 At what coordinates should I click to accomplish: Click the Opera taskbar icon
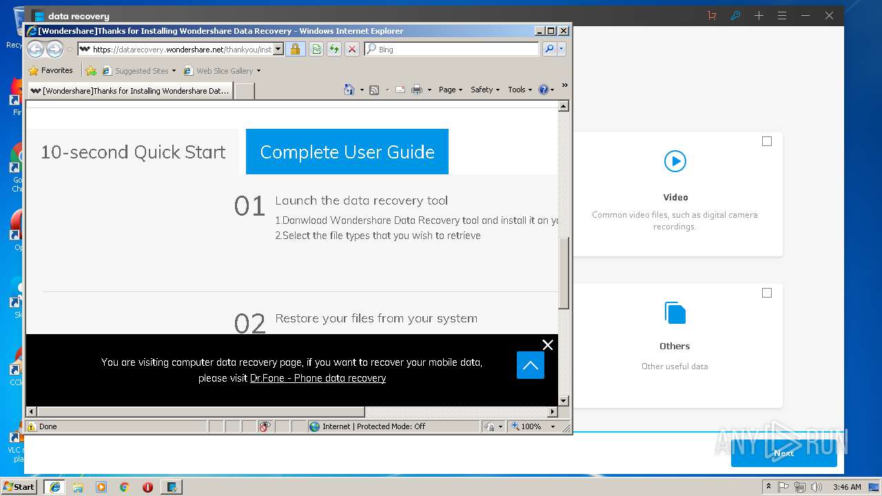click(147, 486)
